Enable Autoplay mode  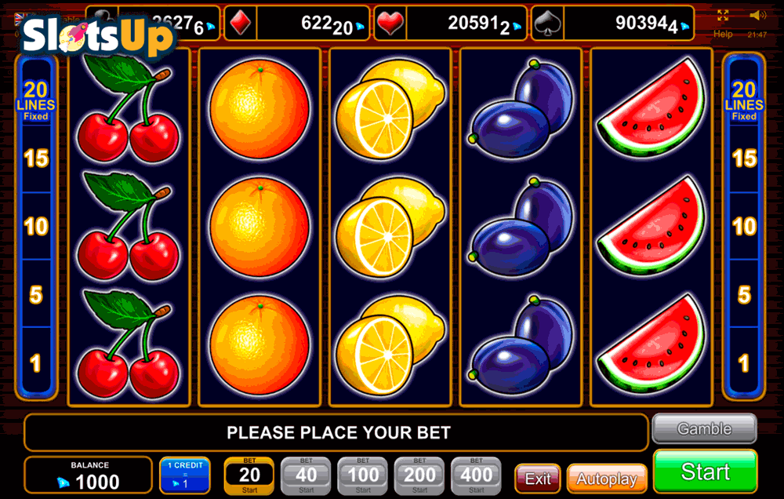tap(607, 479)
